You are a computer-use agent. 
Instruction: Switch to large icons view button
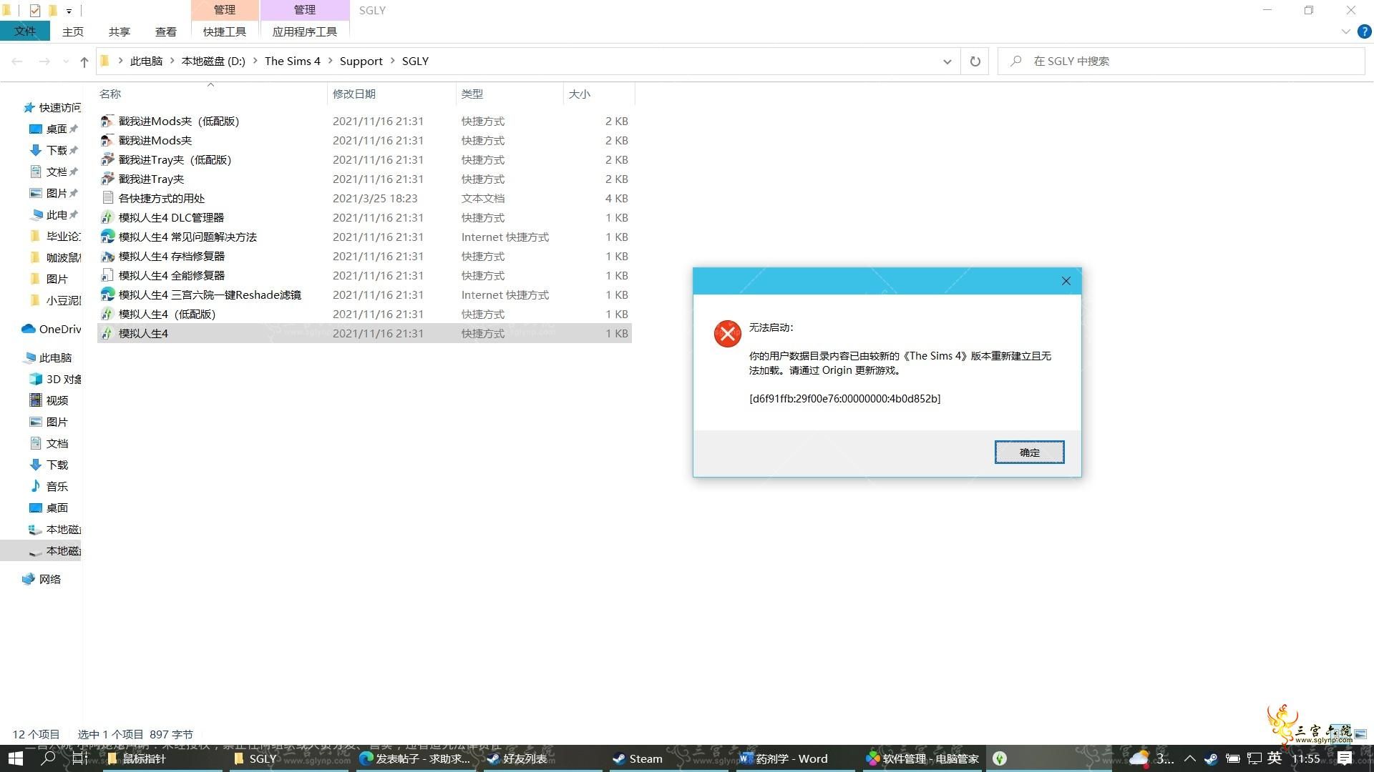pyautogui.click(x=1360, y=734)
